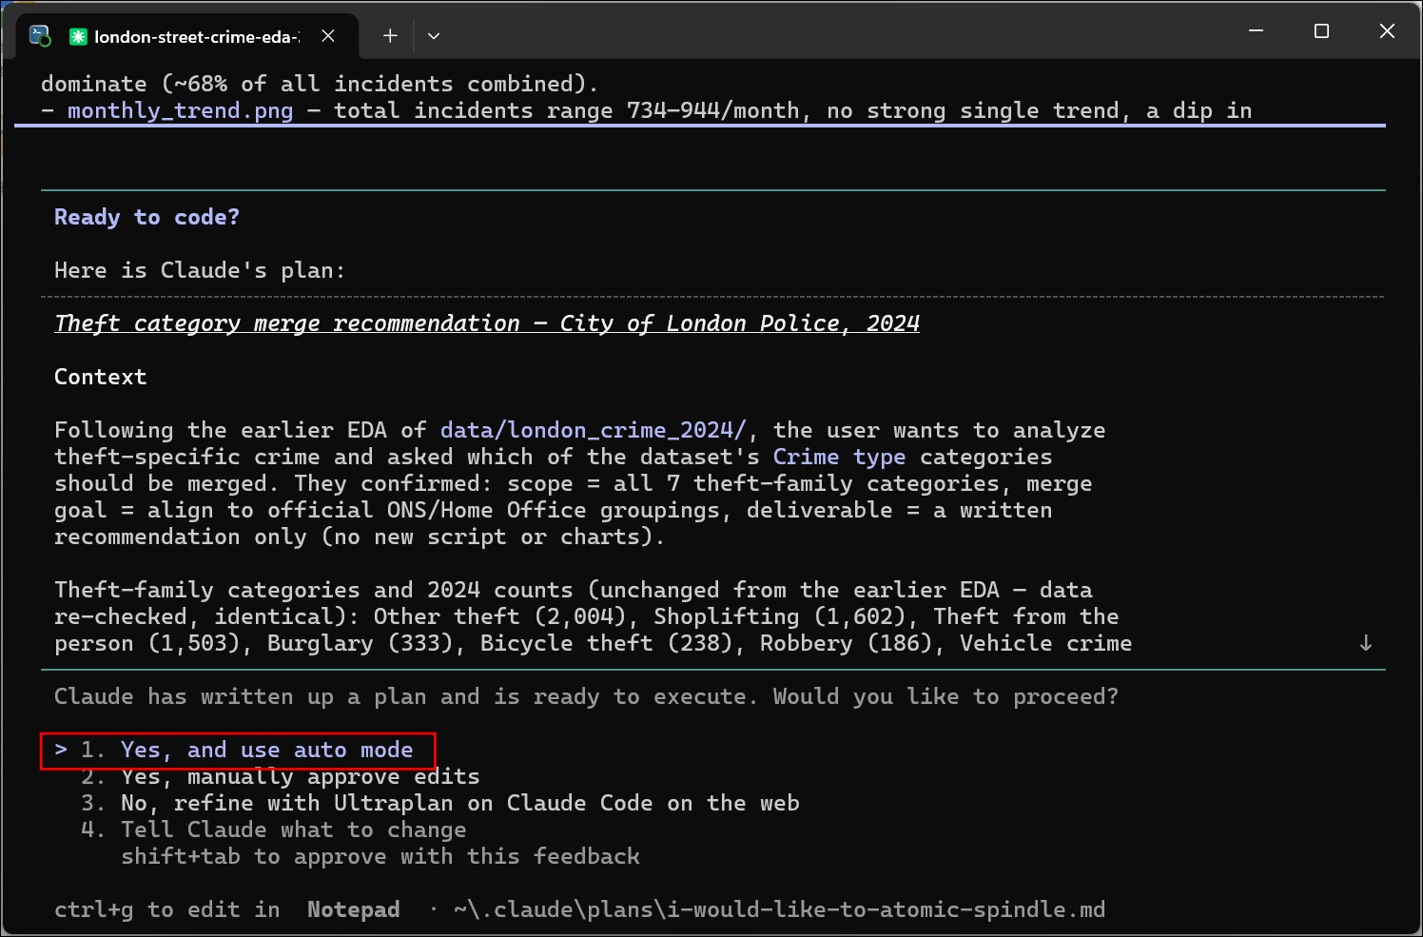Image resolution: width=1423 pixels, height=937 pixels.
Task: Select 'Tell Claude what to change' option
Action: [x=274, y=830]
